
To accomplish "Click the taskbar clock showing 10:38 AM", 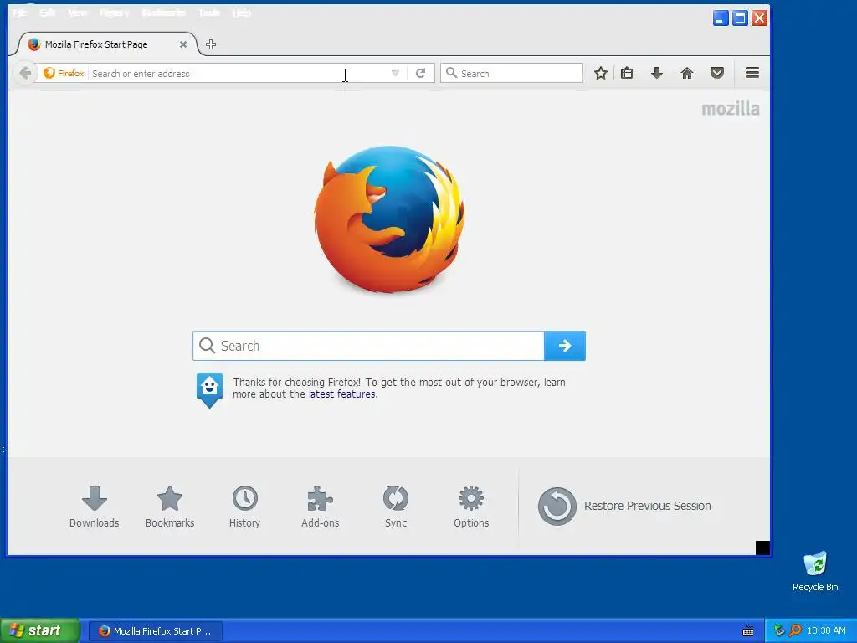I will coord(826,631).
